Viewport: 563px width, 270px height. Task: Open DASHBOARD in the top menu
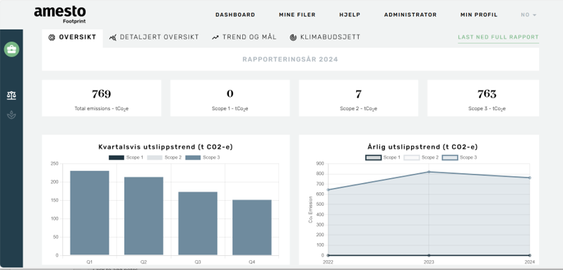[x=235, y=15]
